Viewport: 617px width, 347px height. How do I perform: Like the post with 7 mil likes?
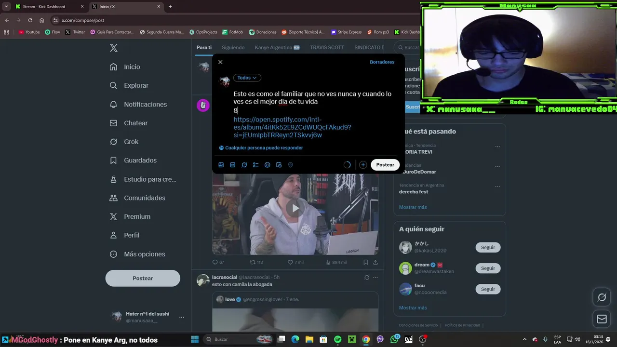point(295,262)
